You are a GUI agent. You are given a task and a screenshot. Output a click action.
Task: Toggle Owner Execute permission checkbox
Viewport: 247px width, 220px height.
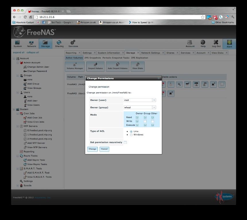[x=137, y=125]
